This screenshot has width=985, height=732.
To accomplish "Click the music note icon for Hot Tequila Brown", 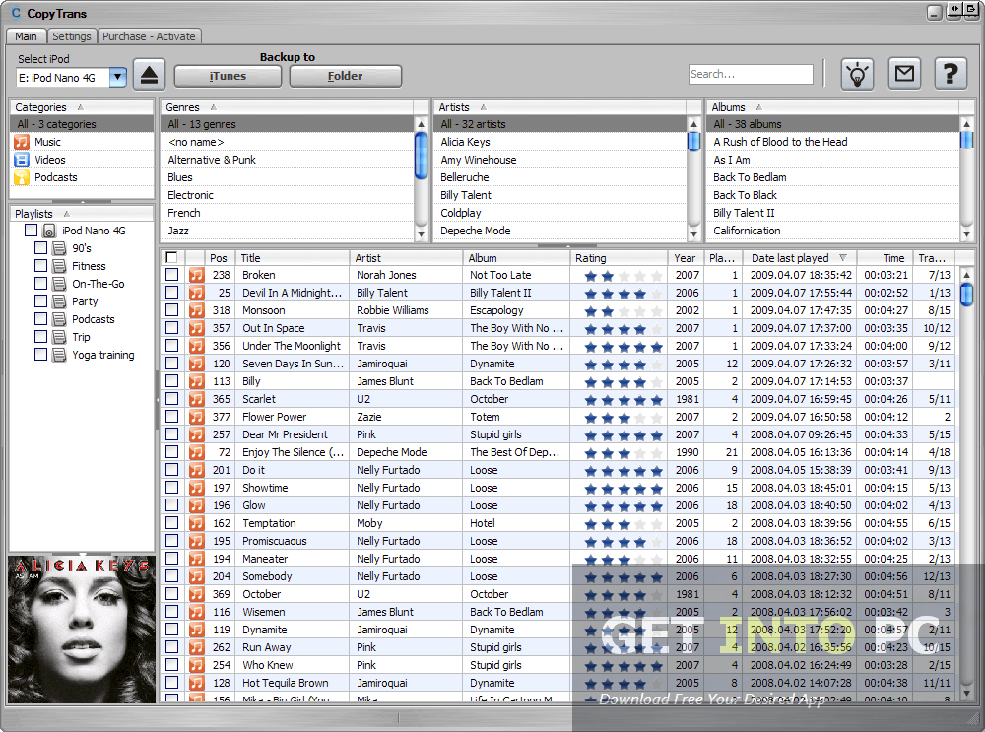I will (x=197, y=683).
